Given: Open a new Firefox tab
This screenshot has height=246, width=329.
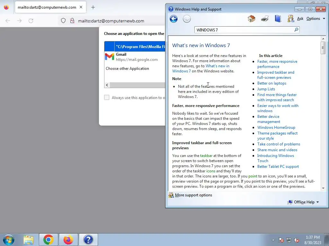Looking at the screenshot, I should tap(93, 7).
